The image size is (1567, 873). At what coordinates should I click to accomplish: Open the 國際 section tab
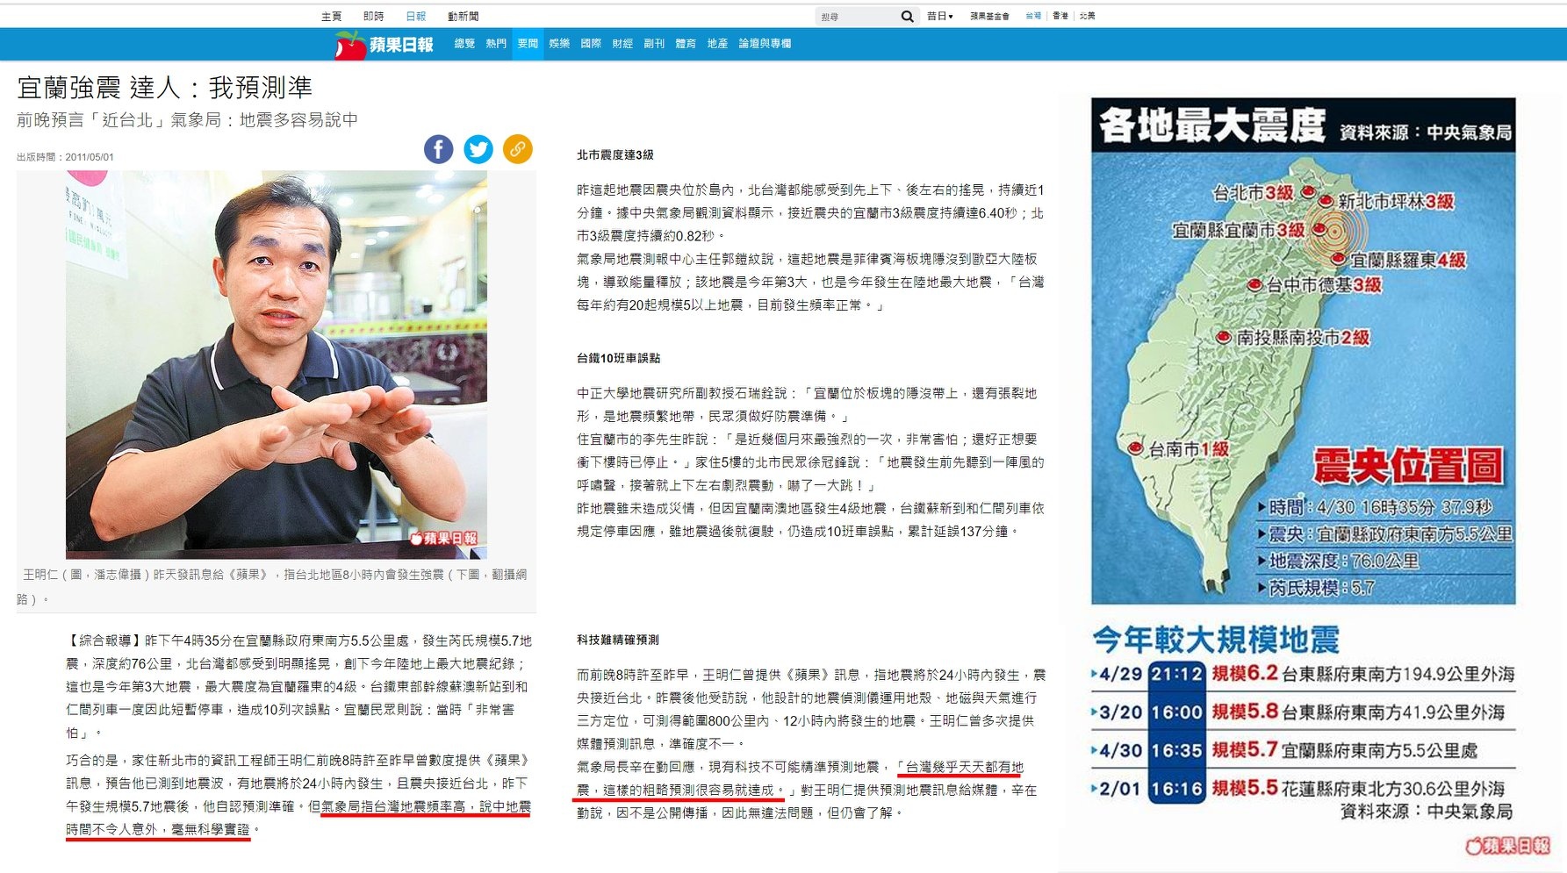click(x=591, y=43)
